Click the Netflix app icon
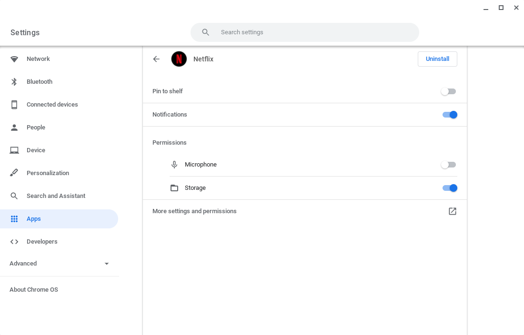This screenshot has width=524, height=335. tap(179, 59)
